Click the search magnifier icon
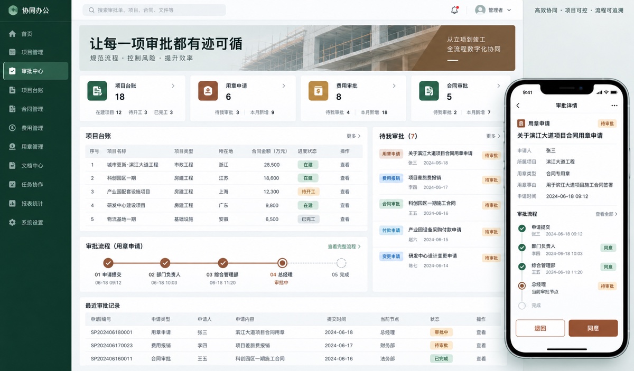This screenshot has width=634, height=371. tap(92, 10)
